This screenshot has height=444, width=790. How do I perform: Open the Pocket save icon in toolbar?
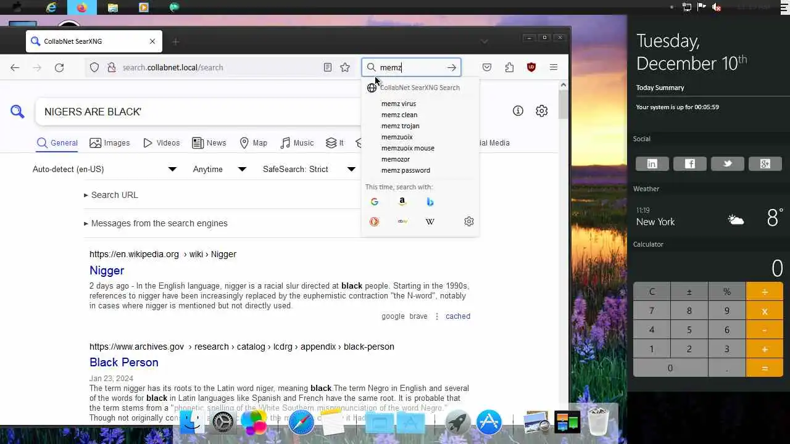pyautogui.click(x=487, y=67)
